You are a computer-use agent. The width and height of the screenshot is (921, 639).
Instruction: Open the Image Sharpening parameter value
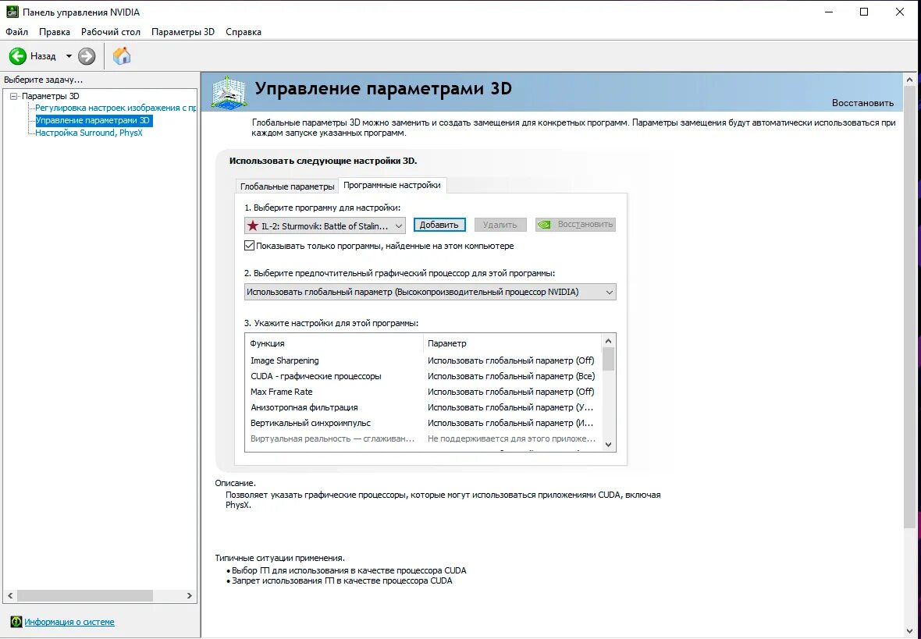click(x=511, y=360)
